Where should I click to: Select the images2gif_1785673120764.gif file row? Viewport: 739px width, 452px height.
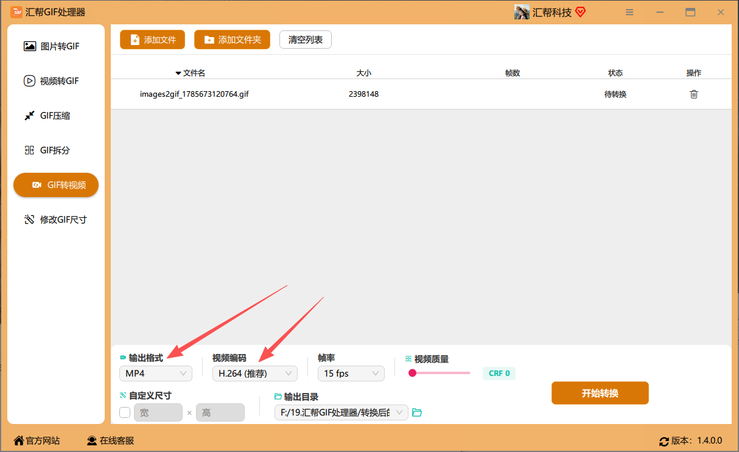coord(421,94)
